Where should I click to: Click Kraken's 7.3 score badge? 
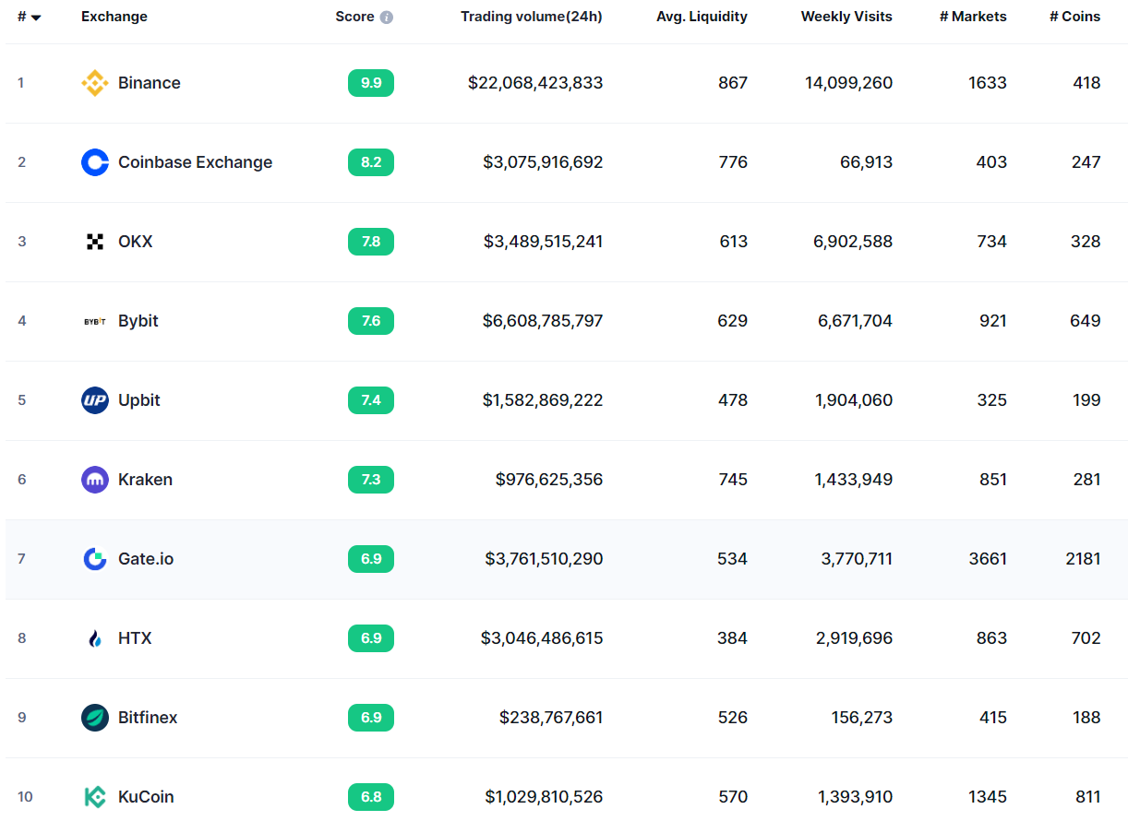coord(371,480)
